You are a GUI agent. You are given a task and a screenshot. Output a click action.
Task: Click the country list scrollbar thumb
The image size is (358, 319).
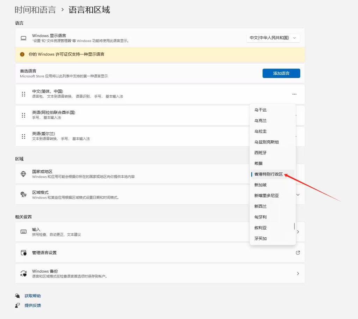tap(294, 226)
